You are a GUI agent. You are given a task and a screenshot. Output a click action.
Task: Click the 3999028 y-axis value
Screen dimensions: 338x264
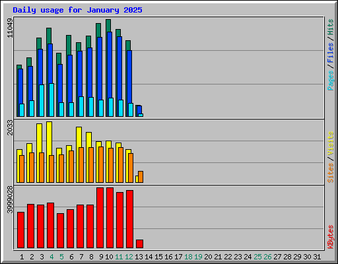(x=10, y=200)
